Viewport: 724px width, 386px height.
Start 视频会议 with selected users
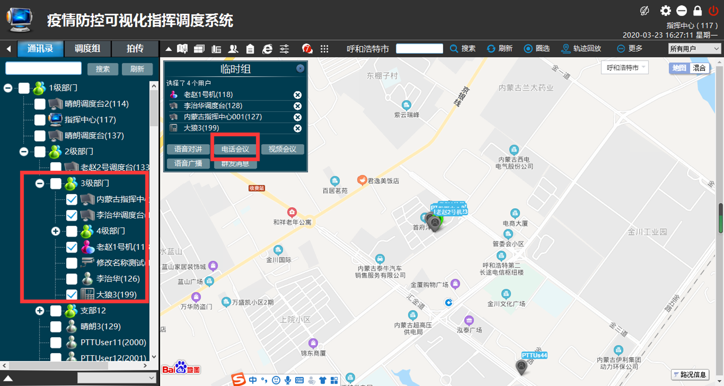282,149
